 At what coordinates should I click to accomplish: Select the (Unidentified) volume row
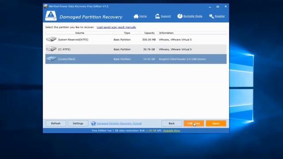point(136,59)
